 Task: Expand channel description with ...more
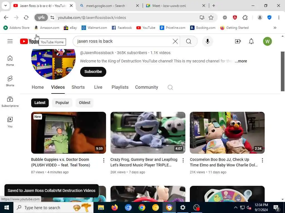point(241,61)
